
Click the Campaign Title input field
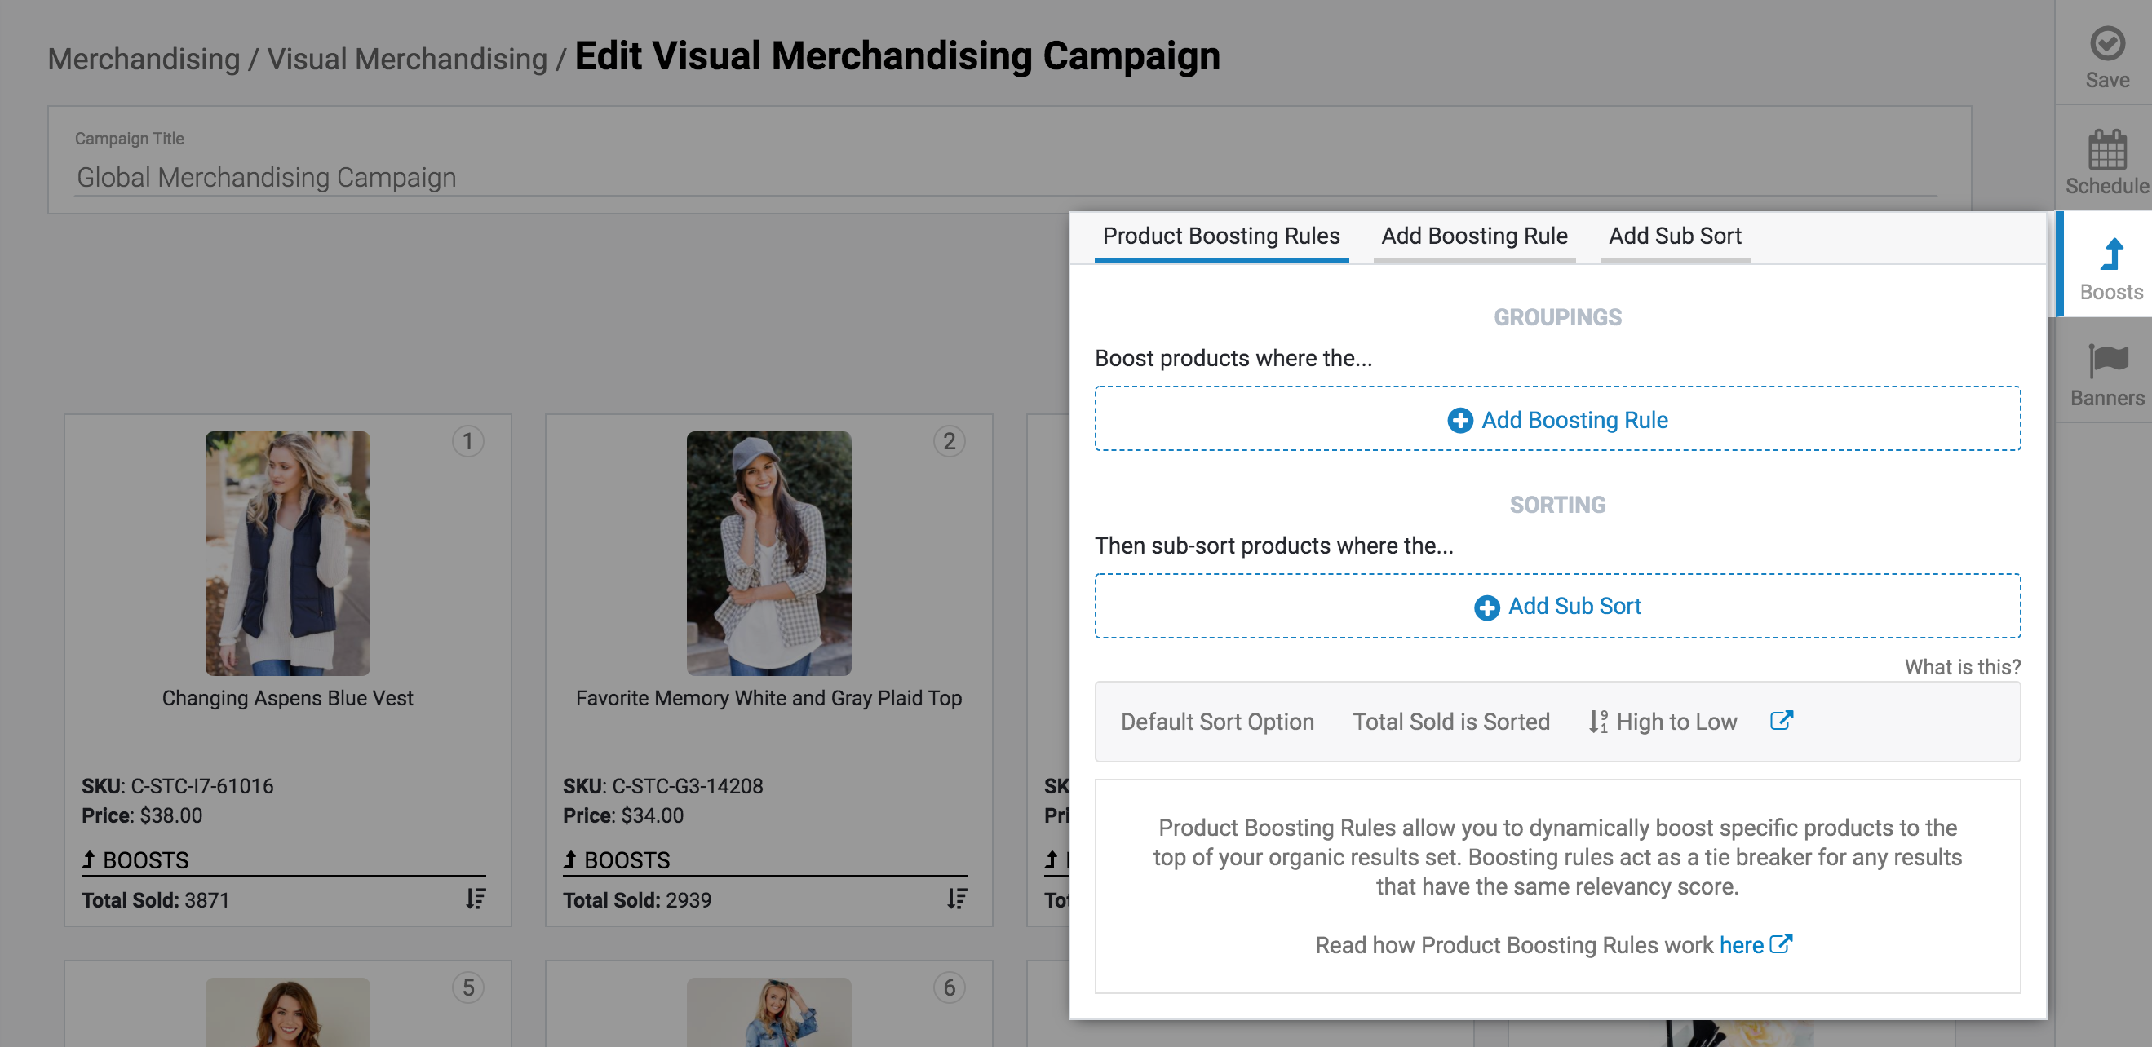1005,177
